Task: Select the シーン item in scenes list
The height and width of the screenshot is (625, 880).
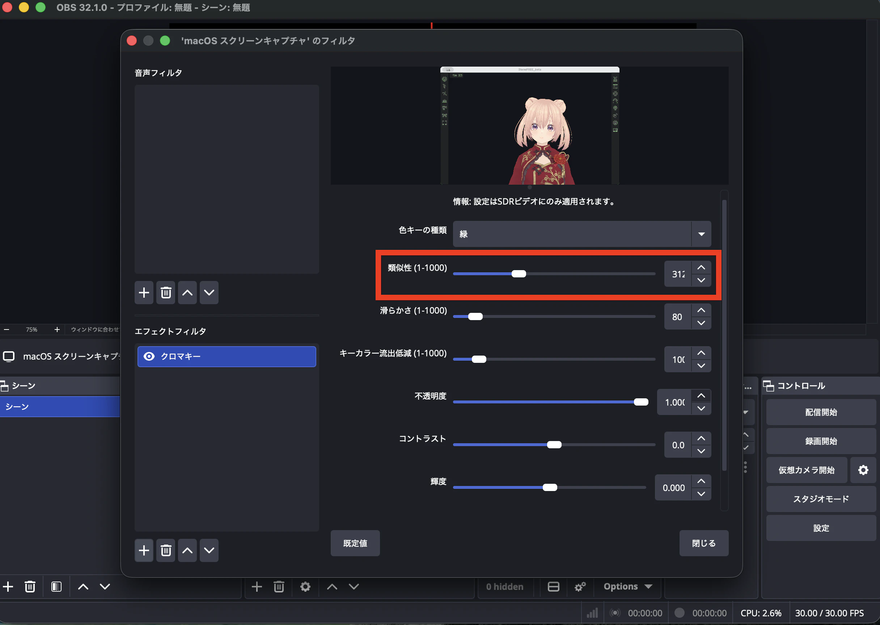Action: coord(60,407)
